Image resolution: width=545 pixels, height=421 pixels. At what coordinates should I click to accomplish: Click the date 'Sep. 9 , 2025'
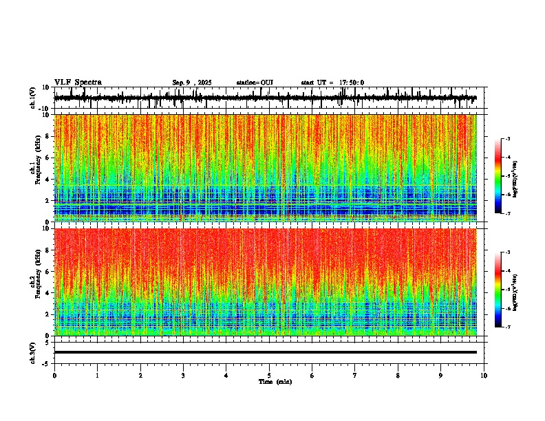click(192, 83)
